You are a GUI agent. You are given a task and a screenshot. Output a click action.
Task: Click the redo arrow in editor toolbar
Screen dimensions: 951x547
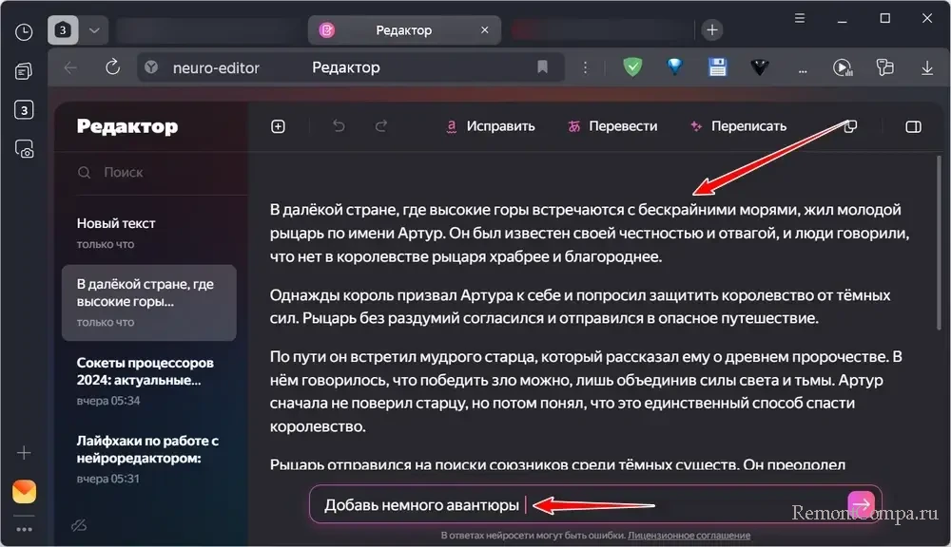pos(381,126)
